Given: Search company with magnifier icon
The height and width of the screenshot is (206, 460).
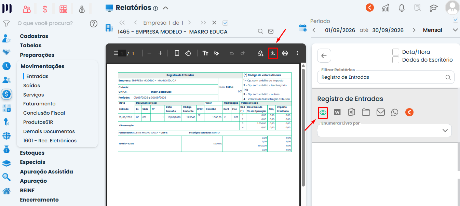Looking at the screenshot, I should coord(260,31).
